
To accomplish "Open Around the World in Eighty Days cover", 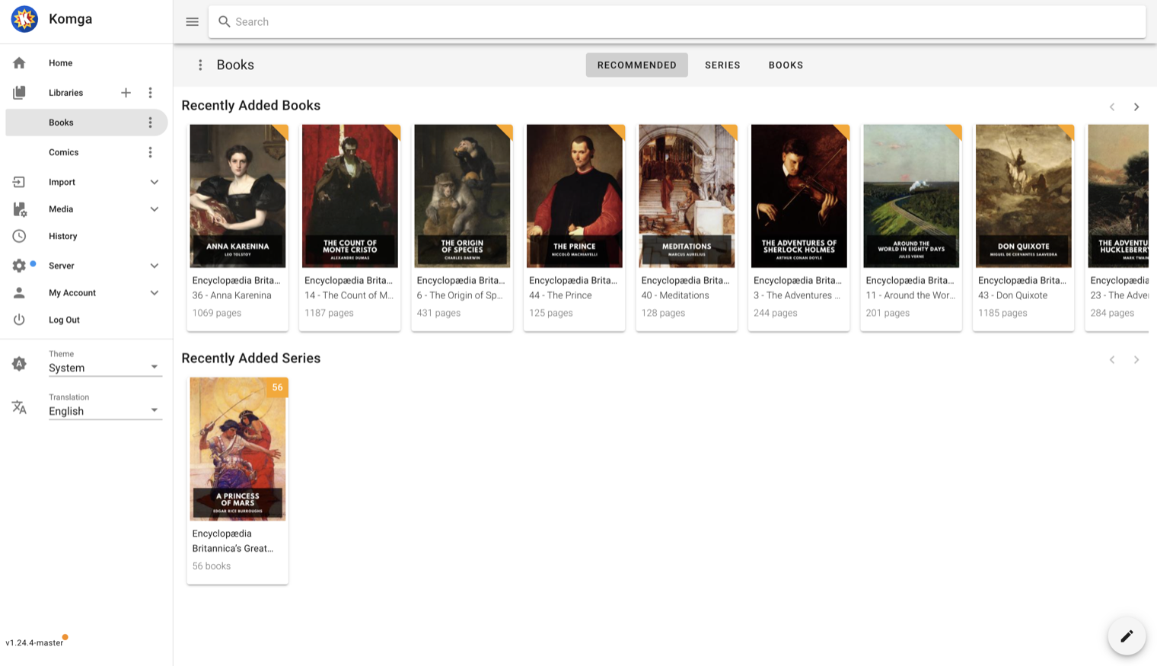I will (911, 196).
